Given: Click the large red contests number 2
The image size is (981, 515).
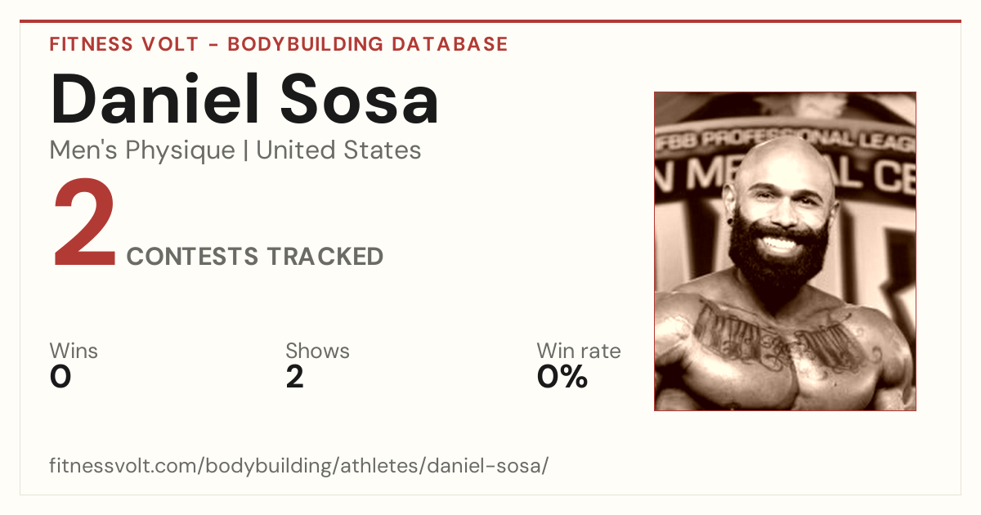Looking at the screenshot, I should tap(84, 226).
